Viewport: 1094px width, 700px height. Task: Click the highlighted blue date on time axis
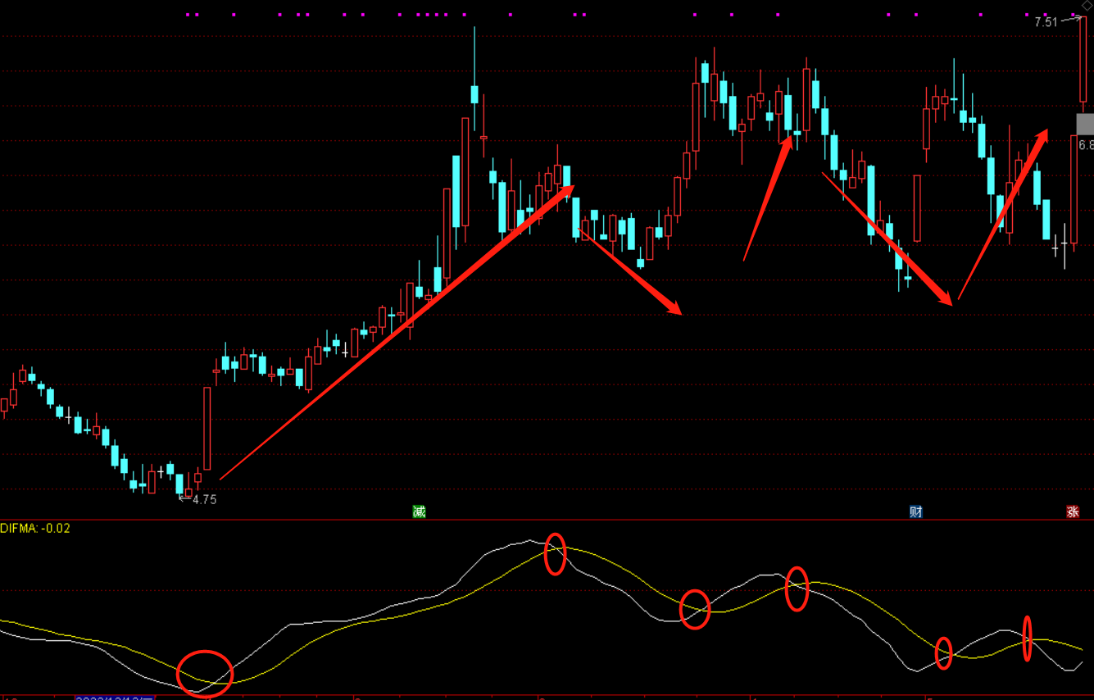[115, 697]
